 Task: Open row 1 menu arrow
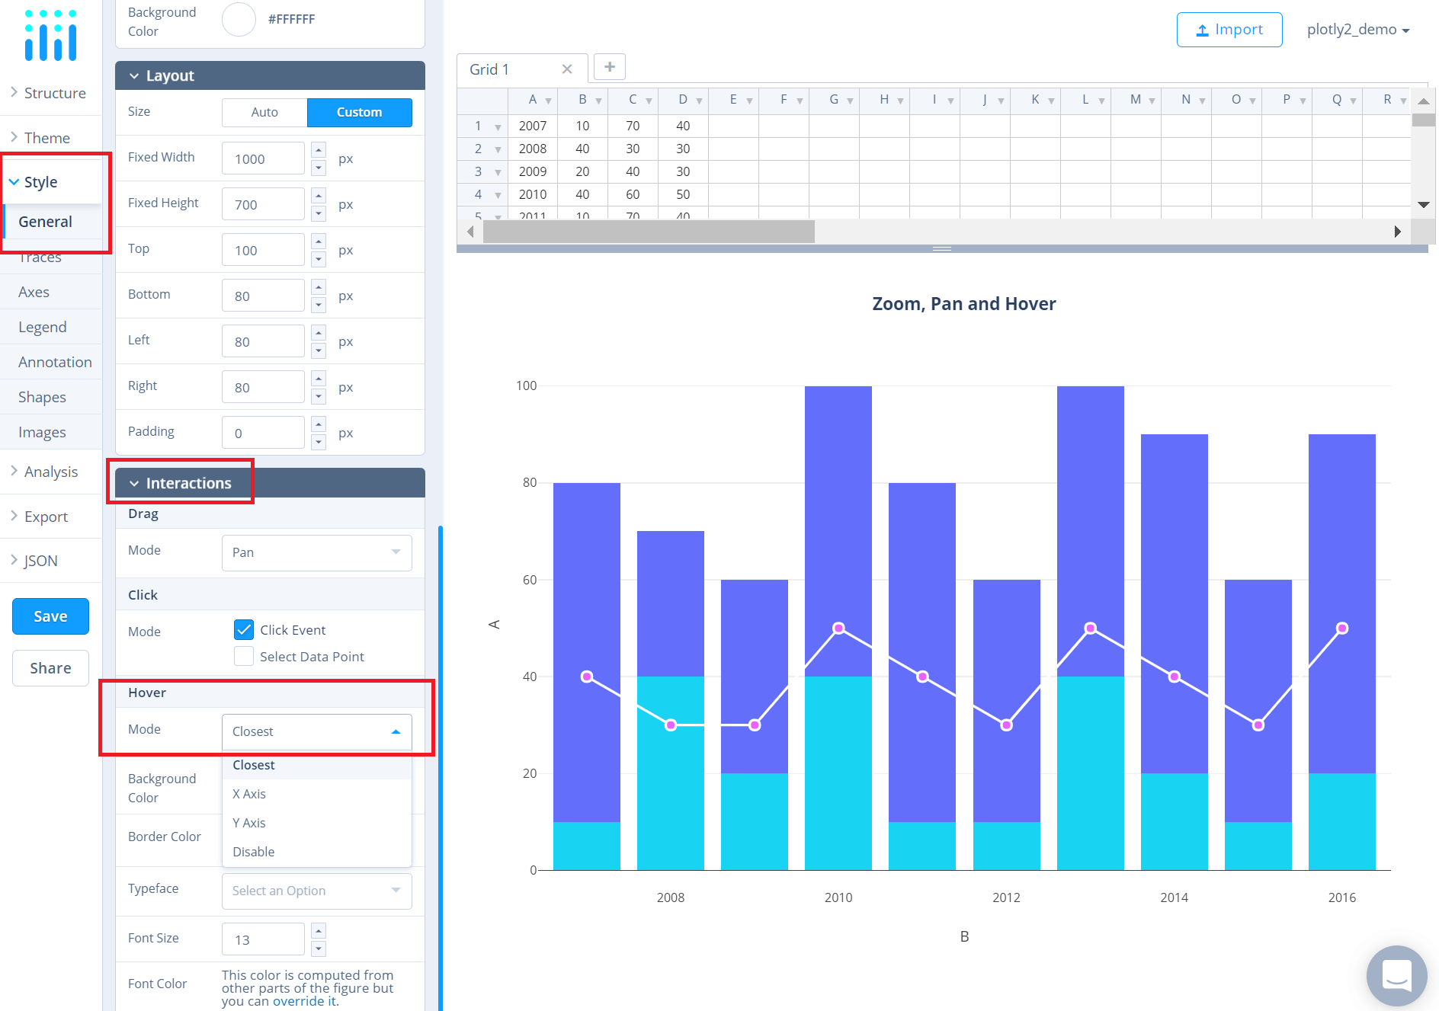(498, 127)
